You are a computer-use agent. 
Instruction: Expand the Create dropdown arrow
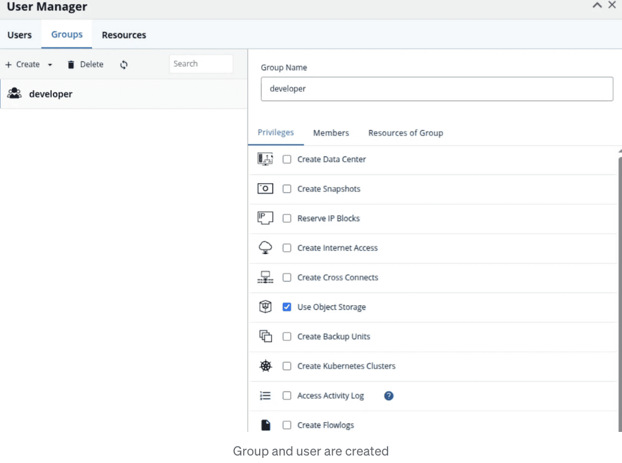pos(50,64)
